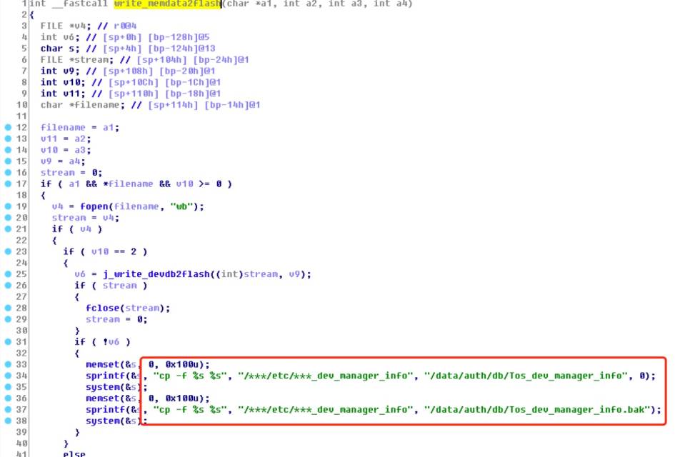This screenshot has width=685, height=457.
Task: Click the blue dot at line 37
Action: [x=8, y=409]
